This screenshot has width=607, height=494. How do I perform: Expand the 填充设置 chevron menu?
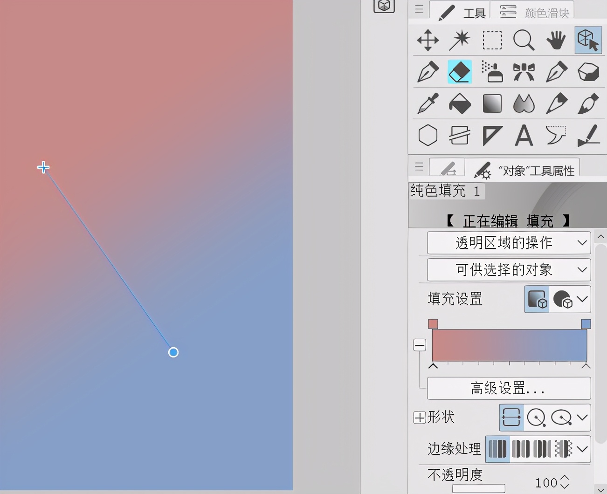coord(582,299)
